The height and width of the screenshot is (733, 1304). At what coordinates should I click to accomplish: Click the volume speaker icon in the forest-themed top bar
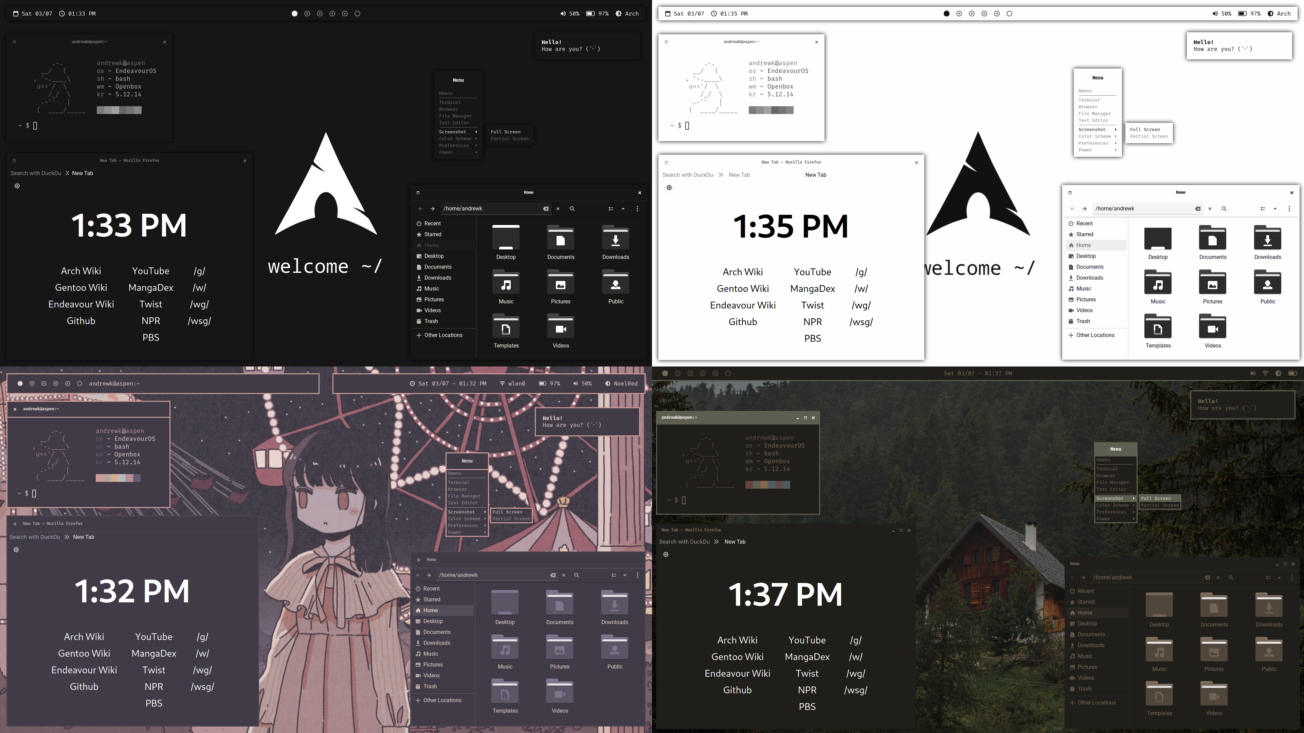coord(1252,373)
